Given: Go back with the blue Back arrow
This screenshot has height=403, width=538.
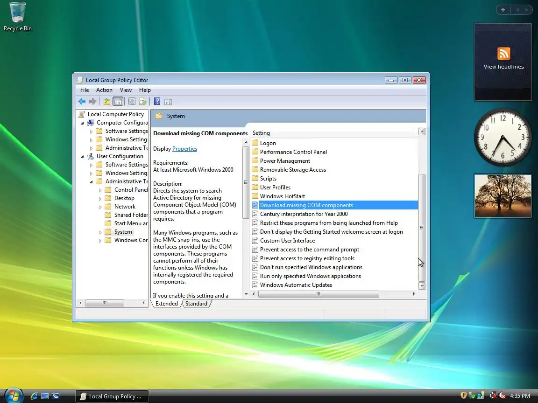Looking at the screenshot, I should coord(82,101).
